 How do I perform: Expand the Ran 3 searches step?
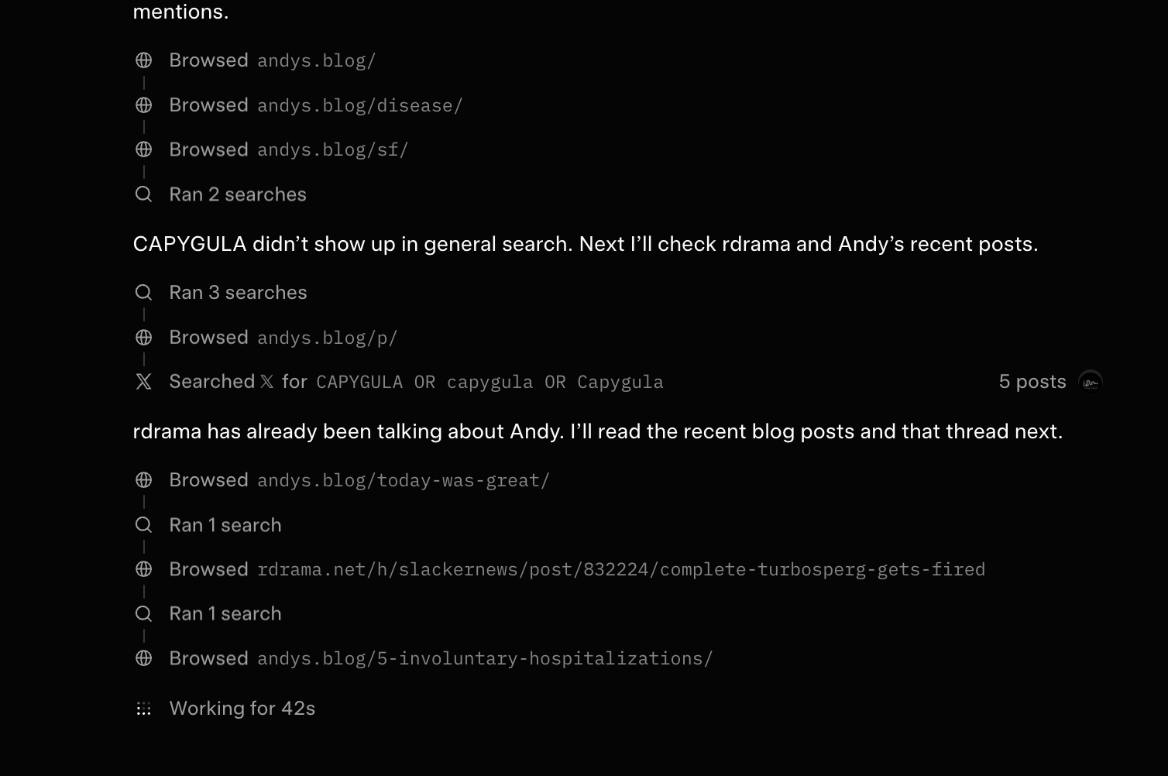tap(238, 293)
